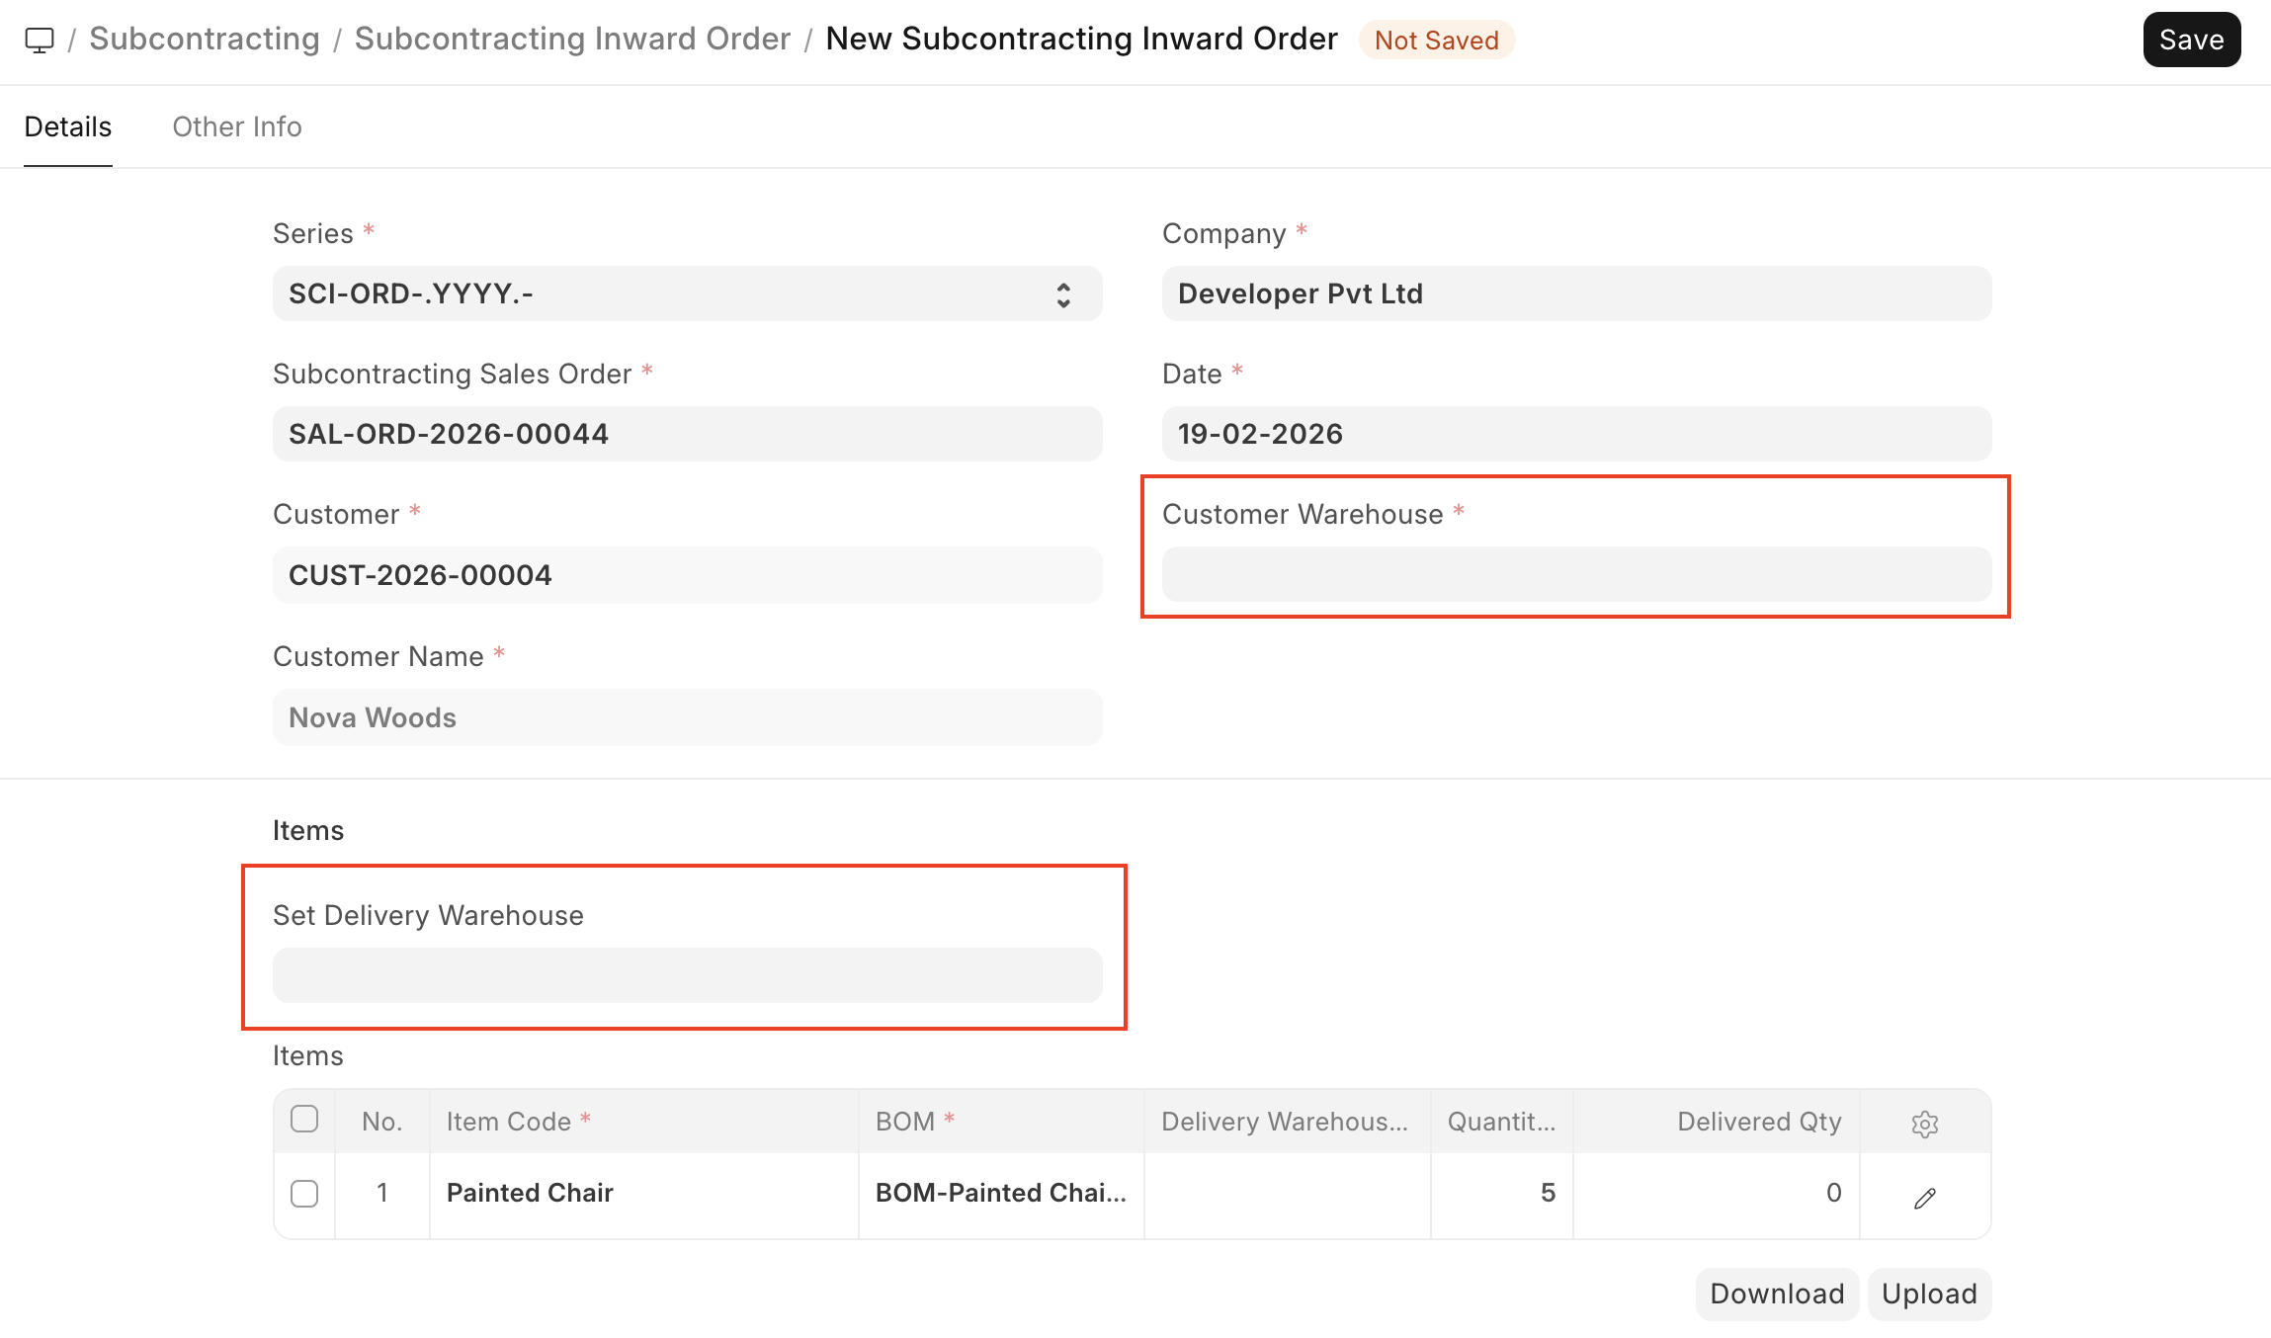Open the Series naming dropdown
This screenshot has width=2271, height=1338.
[x=687, y=294]
